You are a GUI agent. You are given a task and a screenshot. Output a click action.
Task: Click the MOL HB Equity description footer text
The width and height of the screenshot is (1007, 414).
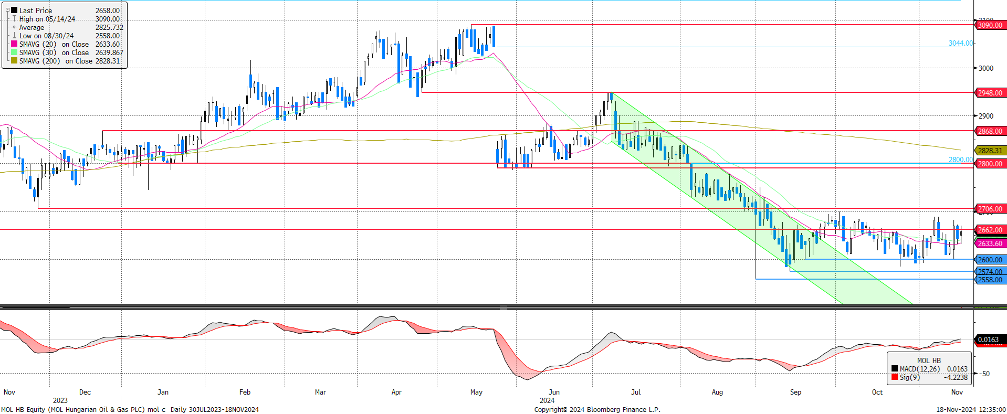pyautogui.click(x=130, y=409)
